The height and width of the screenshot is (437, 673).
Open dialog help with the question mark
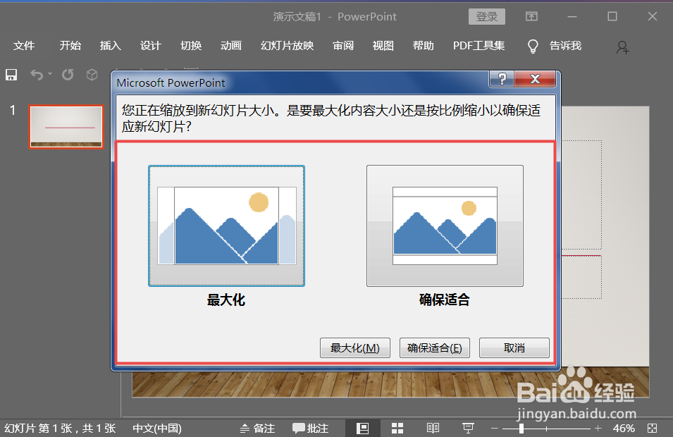pos(502,79)
